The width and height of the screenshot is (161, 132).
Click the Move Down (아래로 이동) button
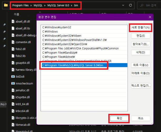point(140,73)
